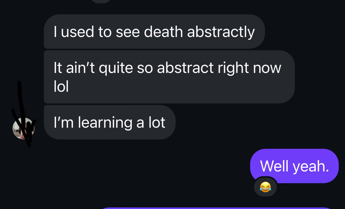The height and width of the screenshot is (209, 345).
Task: Click the reaction badge under "Well yeah."
Action: click(265, 187)
